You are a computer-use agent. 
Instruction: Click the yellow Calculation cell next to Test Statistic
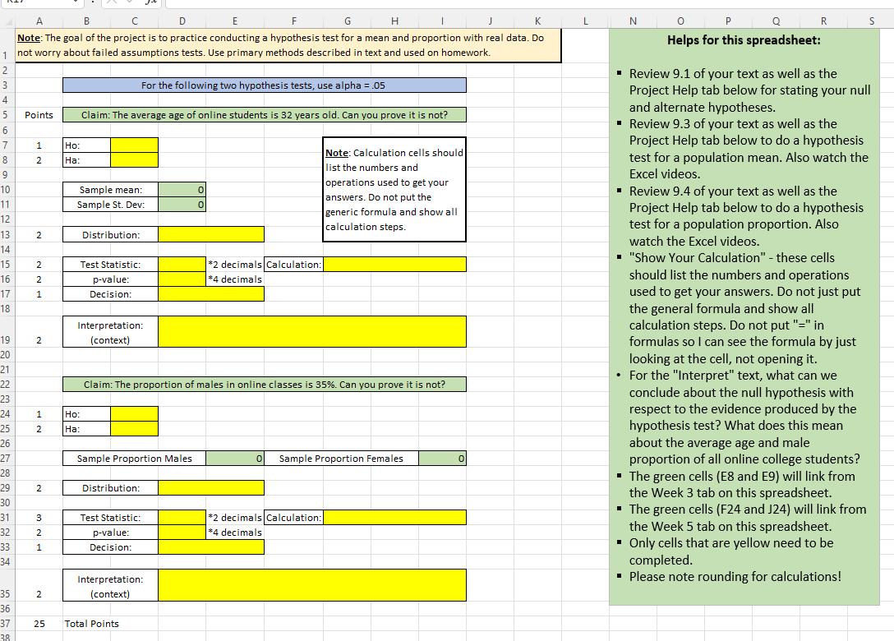[x=394, y=264]
